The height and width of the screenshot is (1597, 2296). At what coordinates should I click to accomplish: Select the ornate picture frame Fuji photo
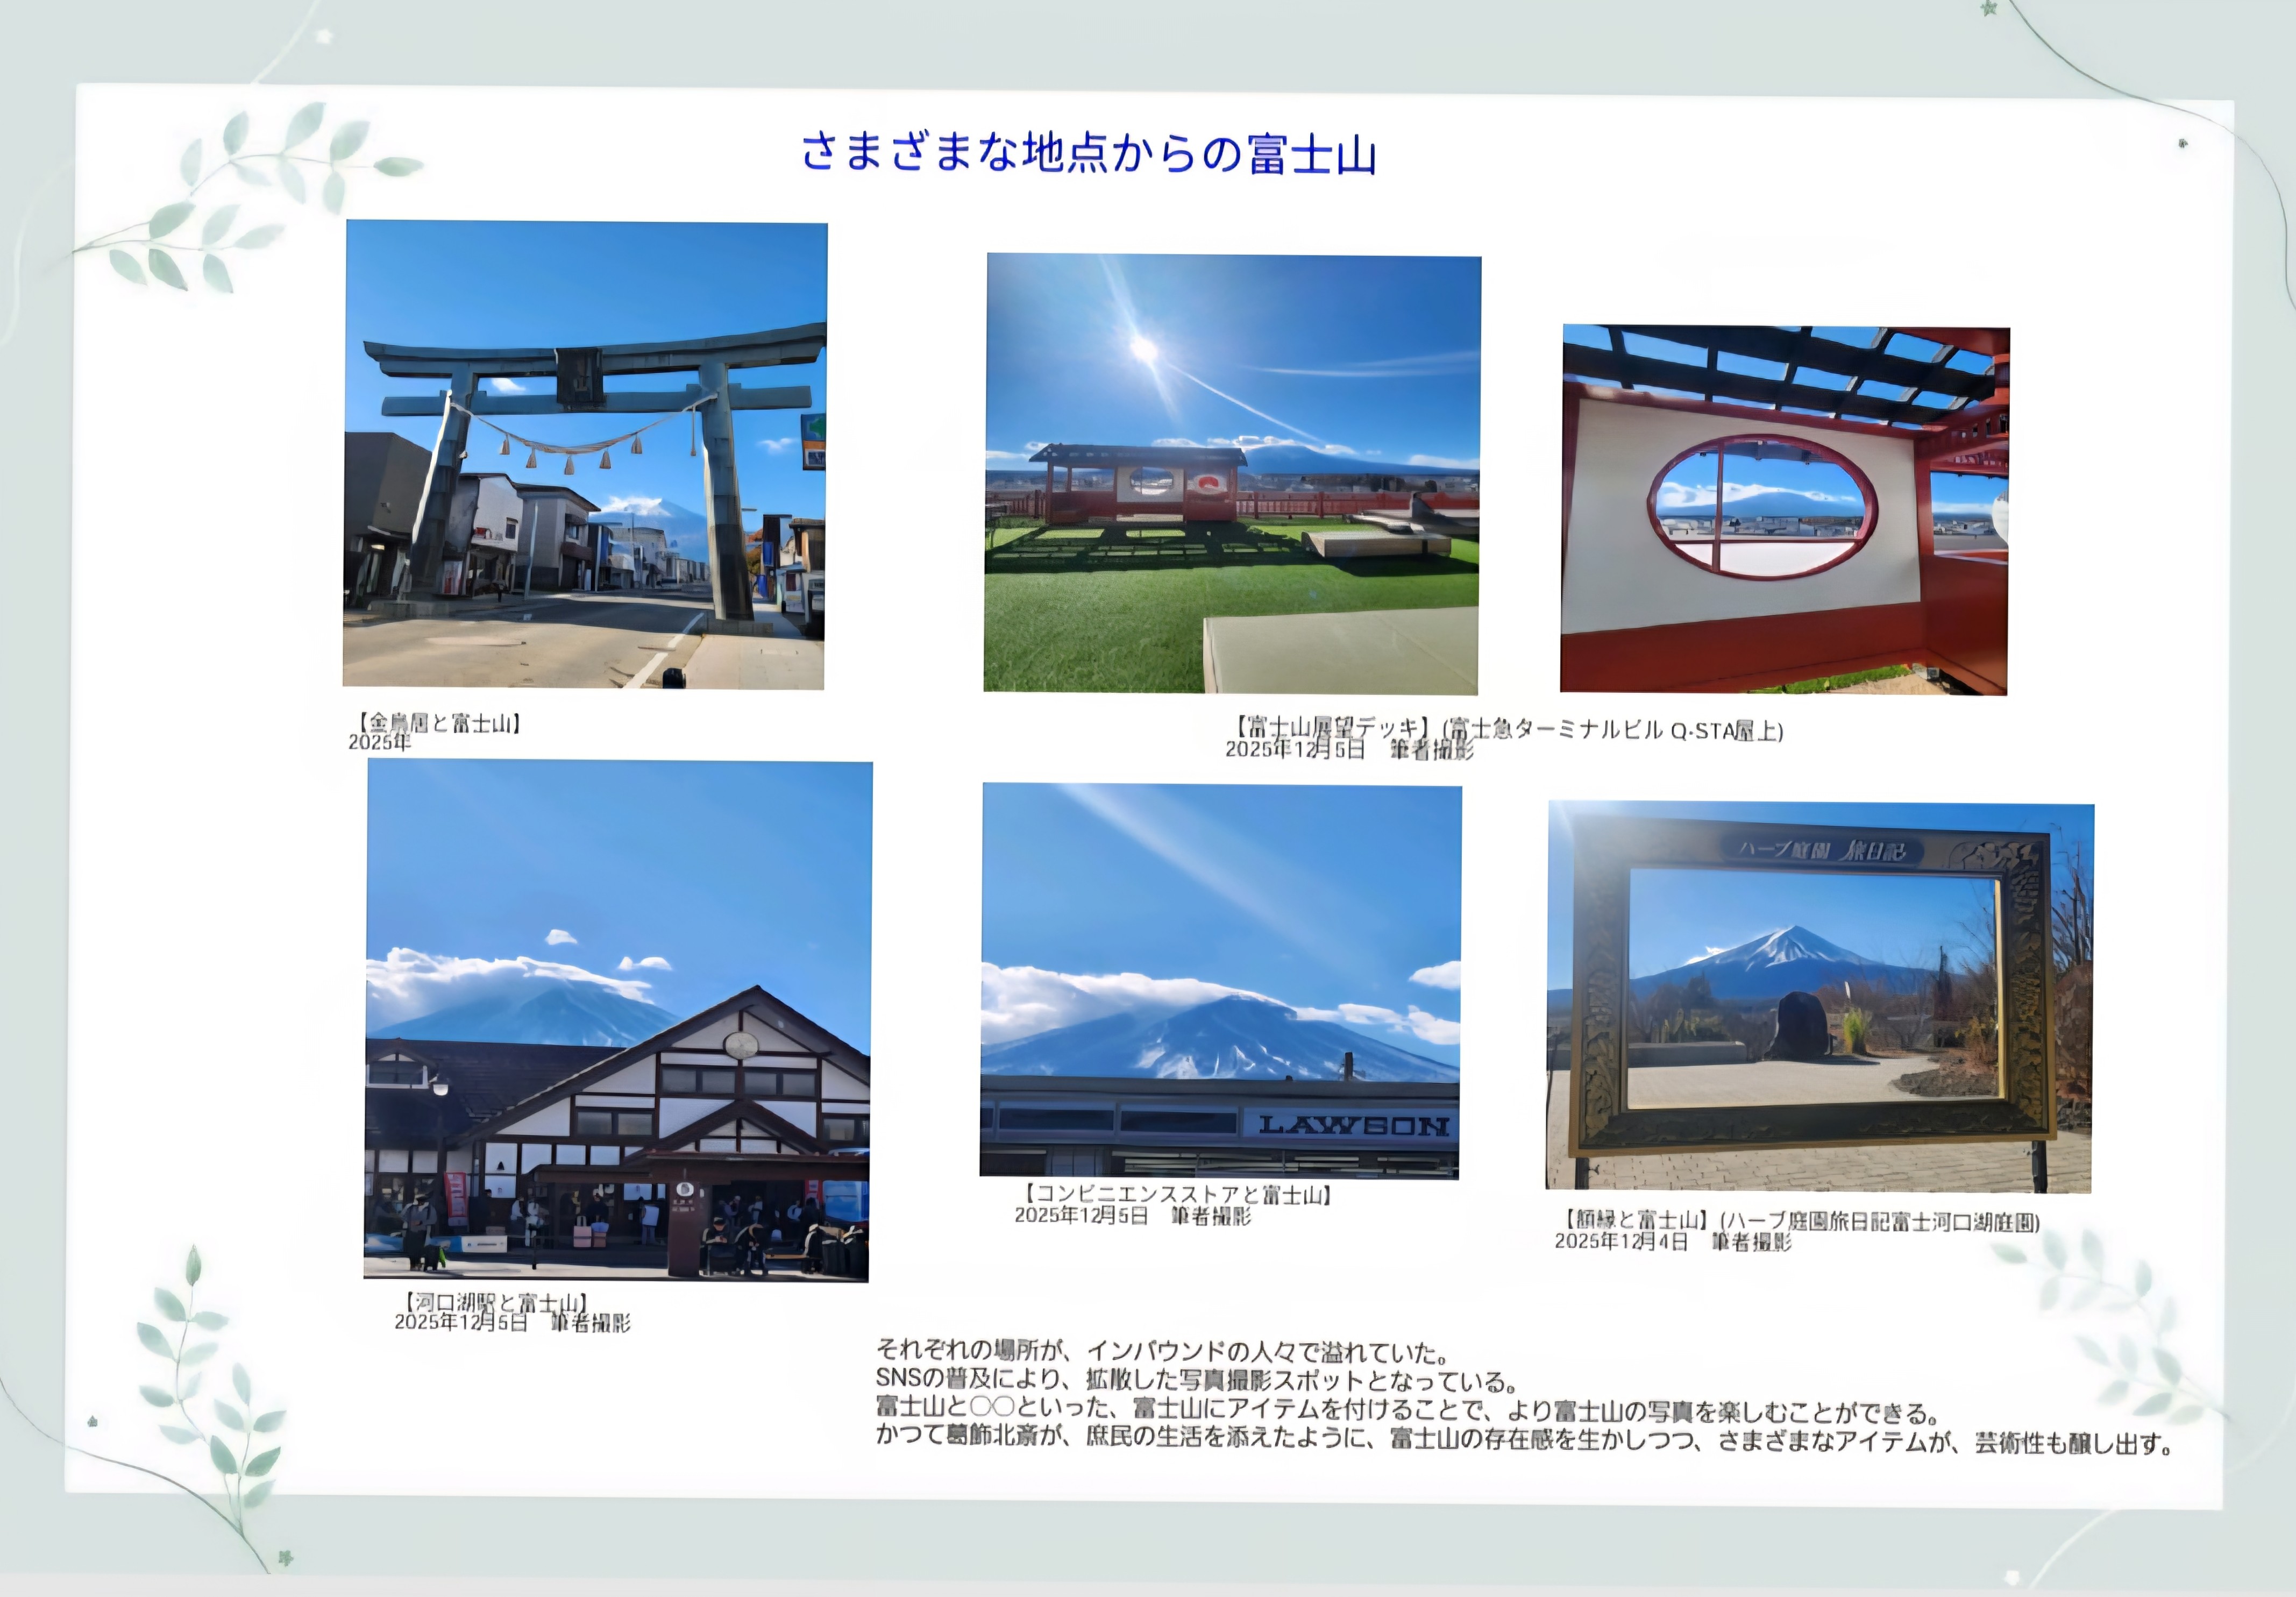pos(1819,996)
